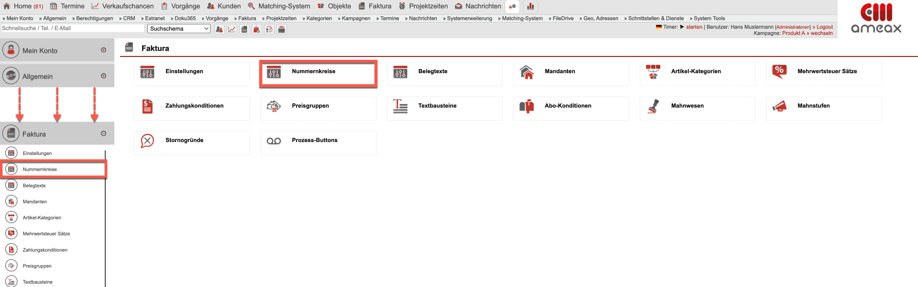Image resolution: width=918 pixels, height=287 pixels.
Task: Click the Mahnwesen stamp icon
Action: click(653, 106)
